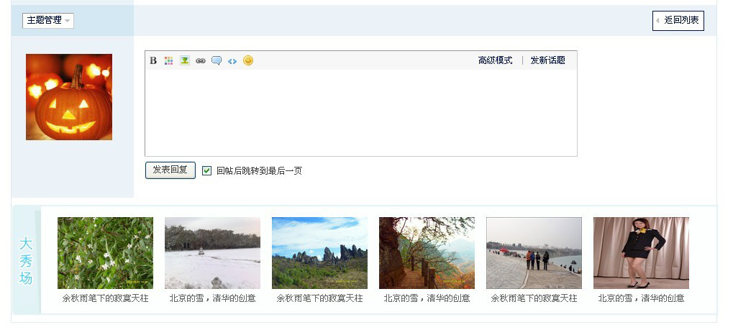Insert code with the angle brackets icon

click(x=232, y=61)
